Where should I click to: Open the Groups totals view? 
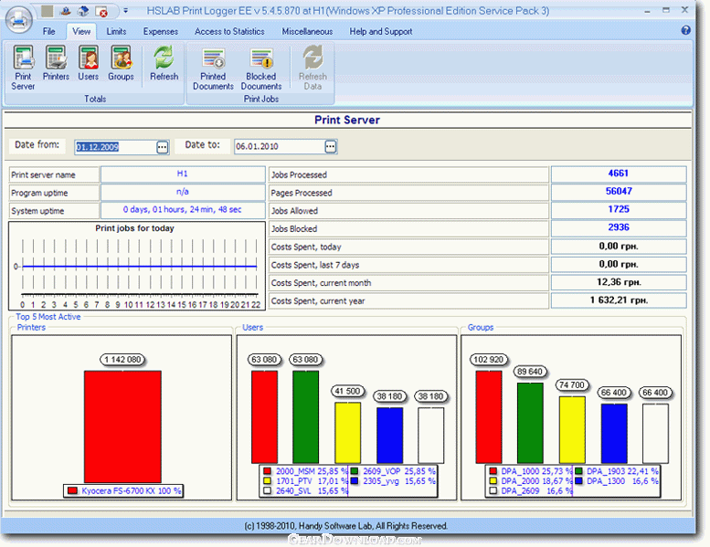tap(121, 64)
